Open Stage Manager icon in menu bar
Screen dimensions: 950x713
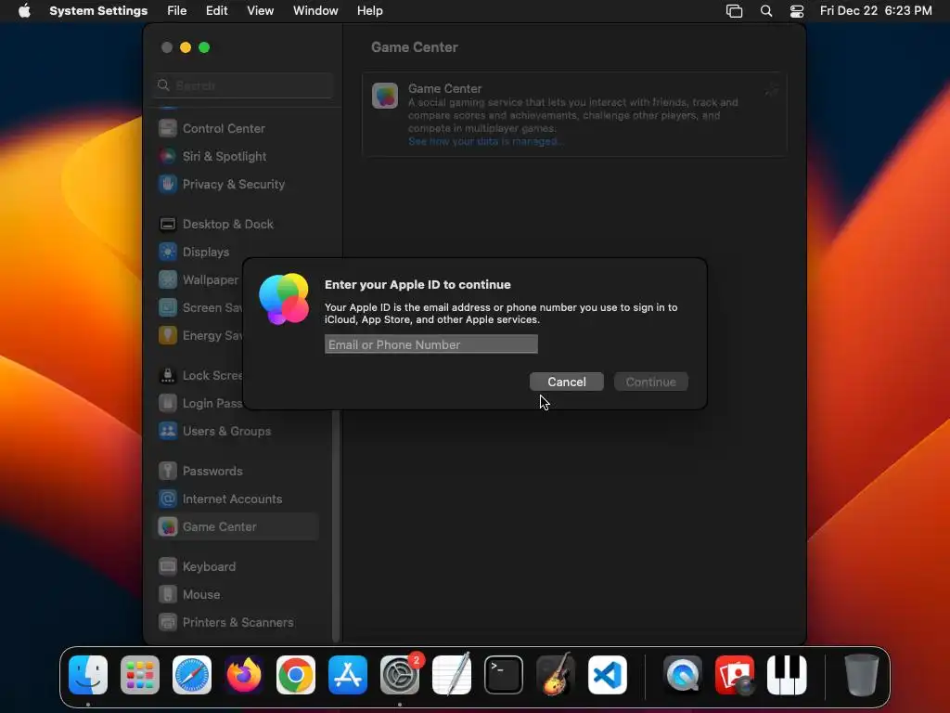click(735, 11)
